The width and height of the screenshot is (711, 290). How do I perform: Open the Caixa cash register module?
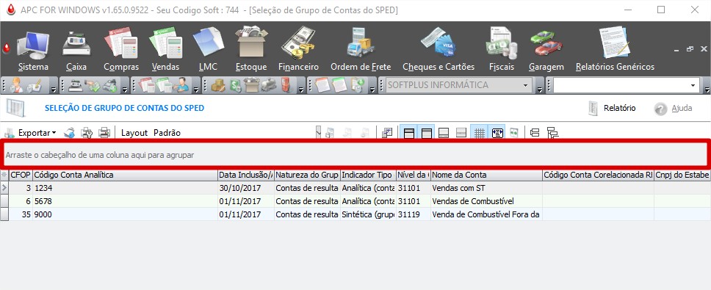[x=76, y=51]
